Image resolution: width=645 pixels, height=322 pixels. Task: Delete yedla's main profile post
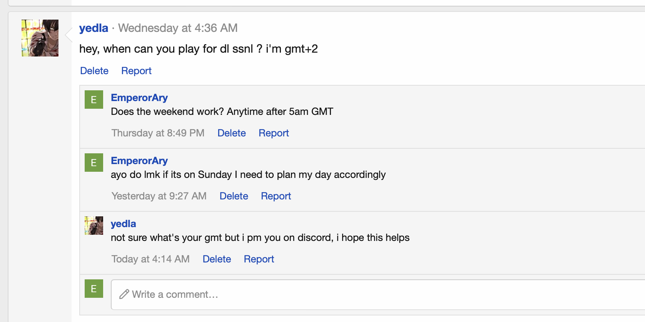point(94,71)
